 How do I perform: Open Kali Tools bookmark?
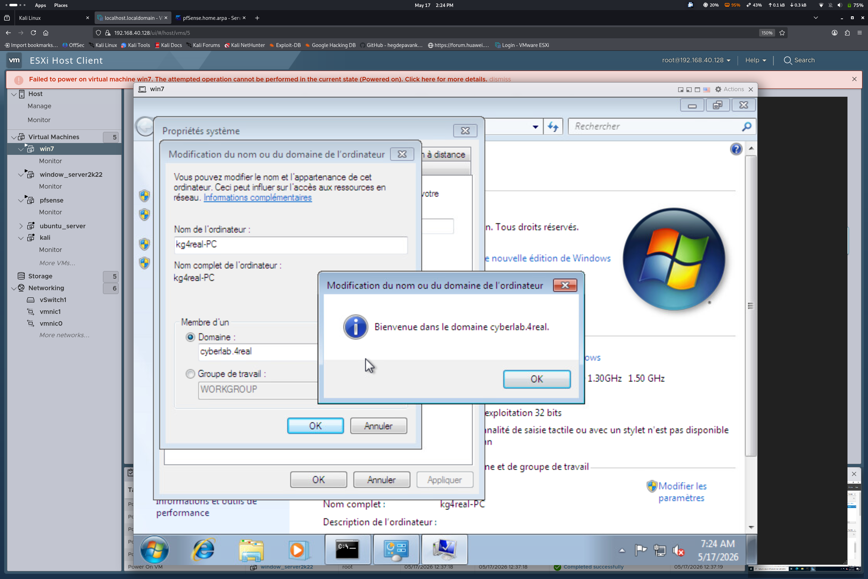135,45
